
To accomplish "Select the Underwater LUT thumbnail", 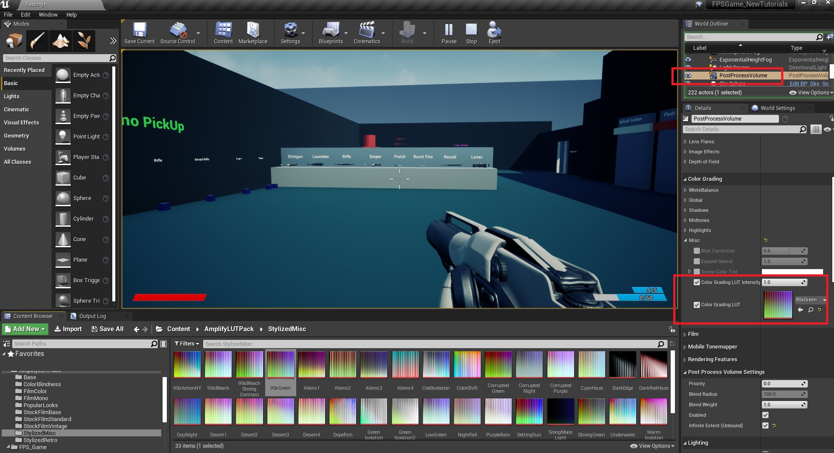I will [x=623, y=412].
